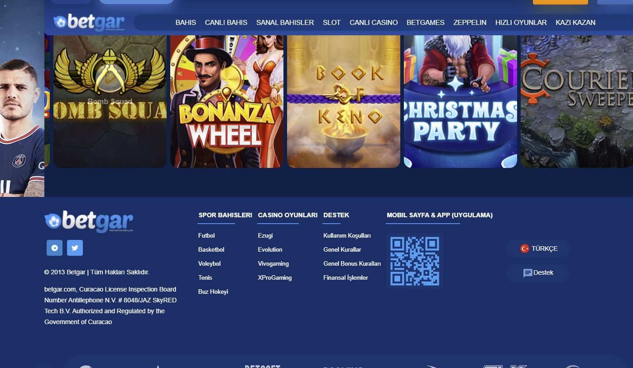633x368 pixels.
Task: Click the Betgar footer logo
Action: coord(89,221)
